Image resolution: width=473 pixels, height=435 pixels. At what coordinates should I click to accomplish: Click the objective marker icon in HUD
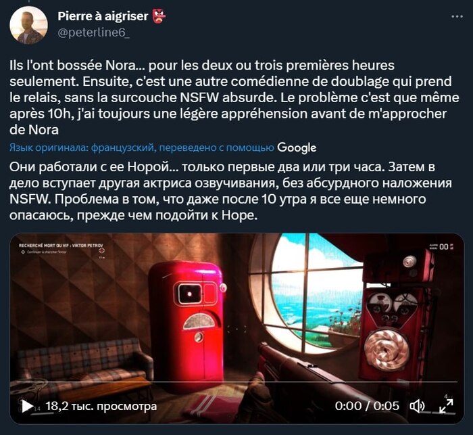[x=102, y=251]
